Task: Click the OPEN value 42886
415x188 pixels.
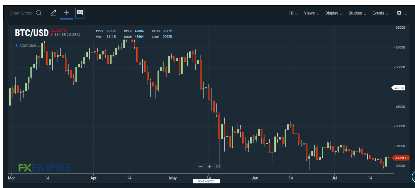Action: click(x=139, y=31)
